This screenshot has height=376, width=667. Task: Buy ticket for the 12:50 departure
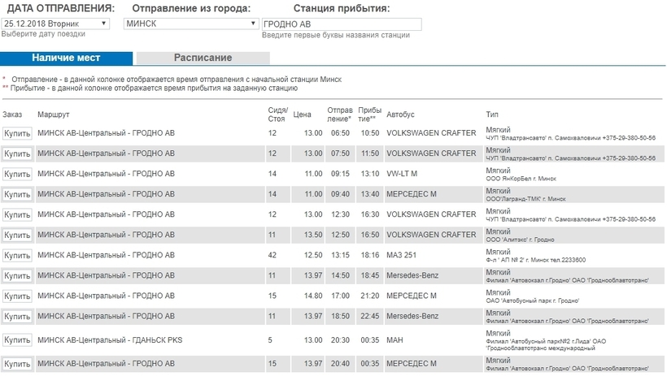point(17,236)
